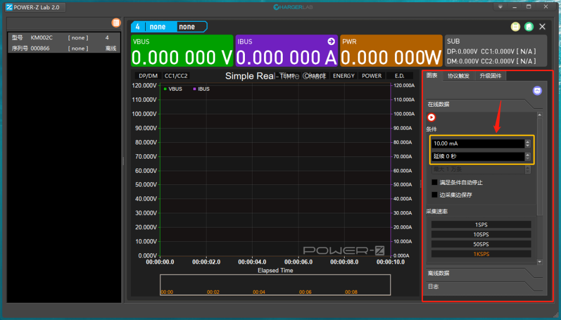The width and height of the screenshot is (561, 320).
Task: Minimize the POWER-Z Lab window
Action: [x=515, y=7]
